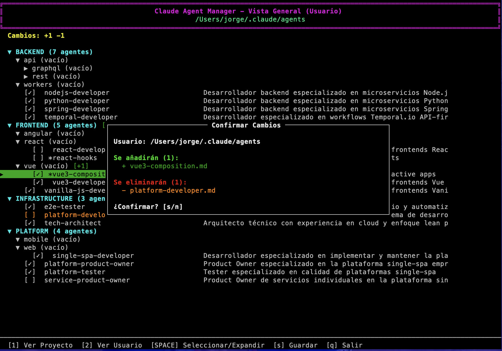Viewport: 502px width, 351px height.
Task: Uncheck the nodejs-developer agent
Action: point(30,93)
